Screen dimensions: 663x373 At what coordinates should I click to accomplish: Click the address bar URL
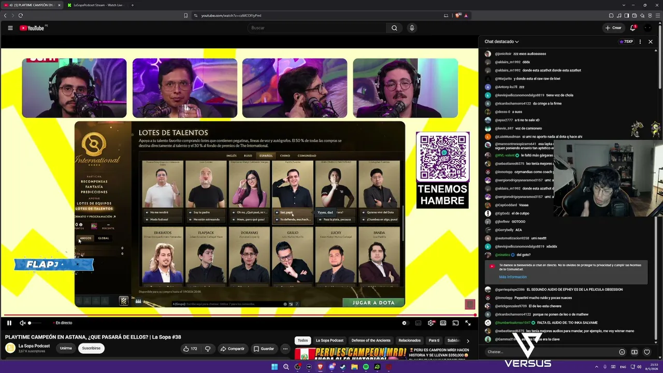231,16
